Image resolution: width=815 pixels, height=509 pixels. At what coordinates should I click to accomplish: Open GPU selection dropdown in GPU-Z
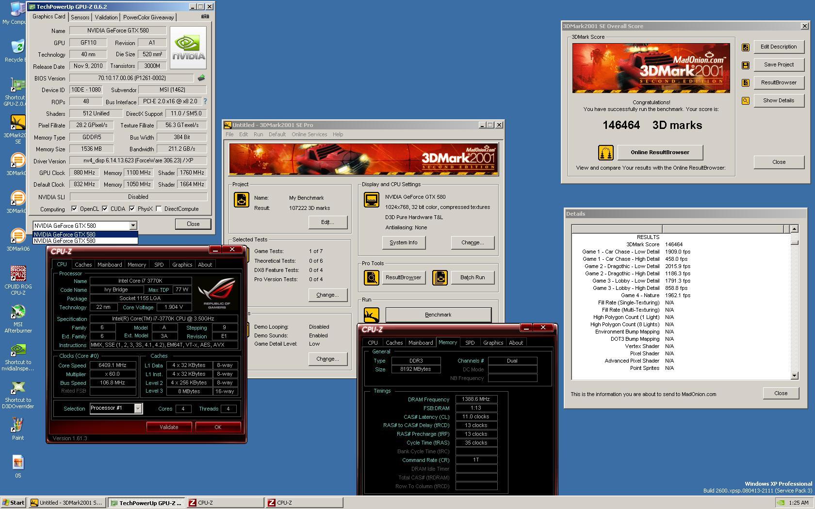[x=133, y=225]
